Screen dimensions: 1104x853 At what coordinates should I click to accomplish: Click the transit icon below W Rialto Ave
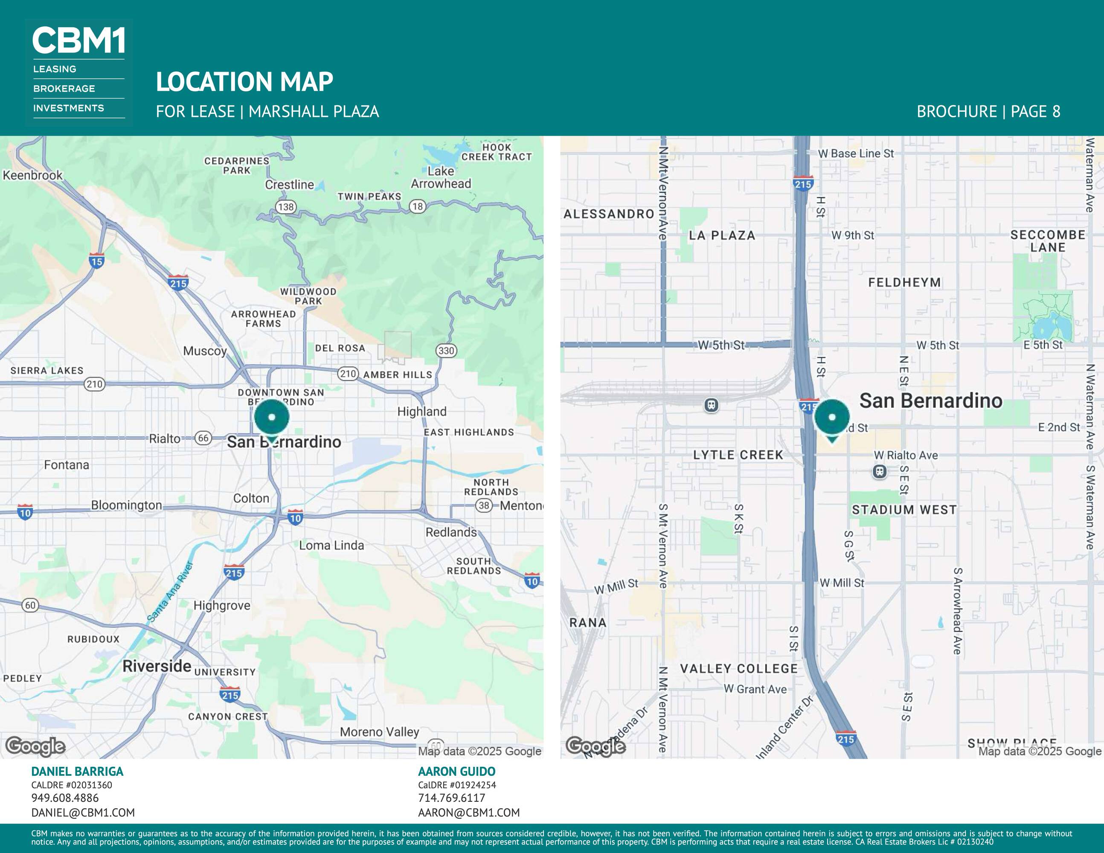point(880,471)
